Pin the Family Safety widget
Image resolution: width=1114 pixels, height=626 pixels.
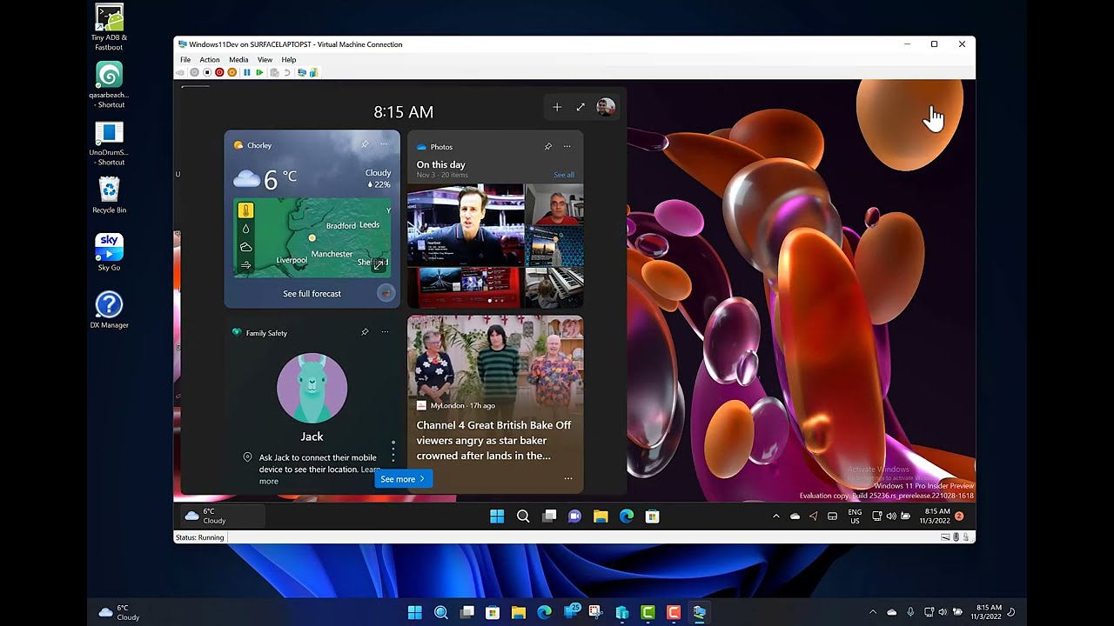[365, 332]
